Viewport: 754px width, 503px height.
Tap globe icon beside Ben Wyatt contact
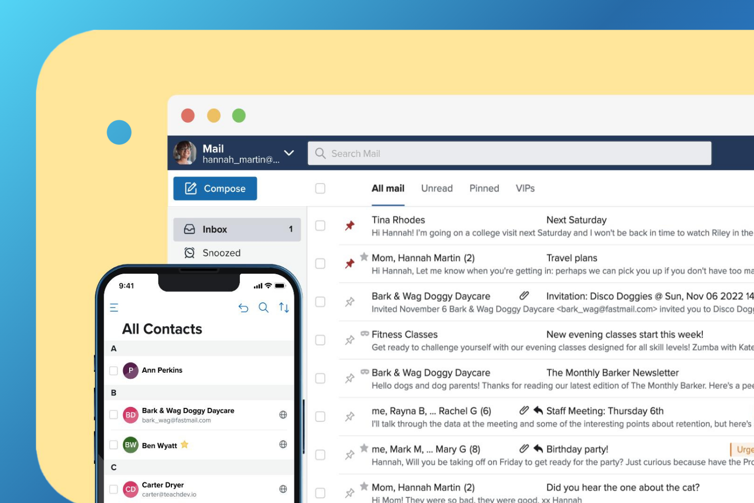click(283, 444)
